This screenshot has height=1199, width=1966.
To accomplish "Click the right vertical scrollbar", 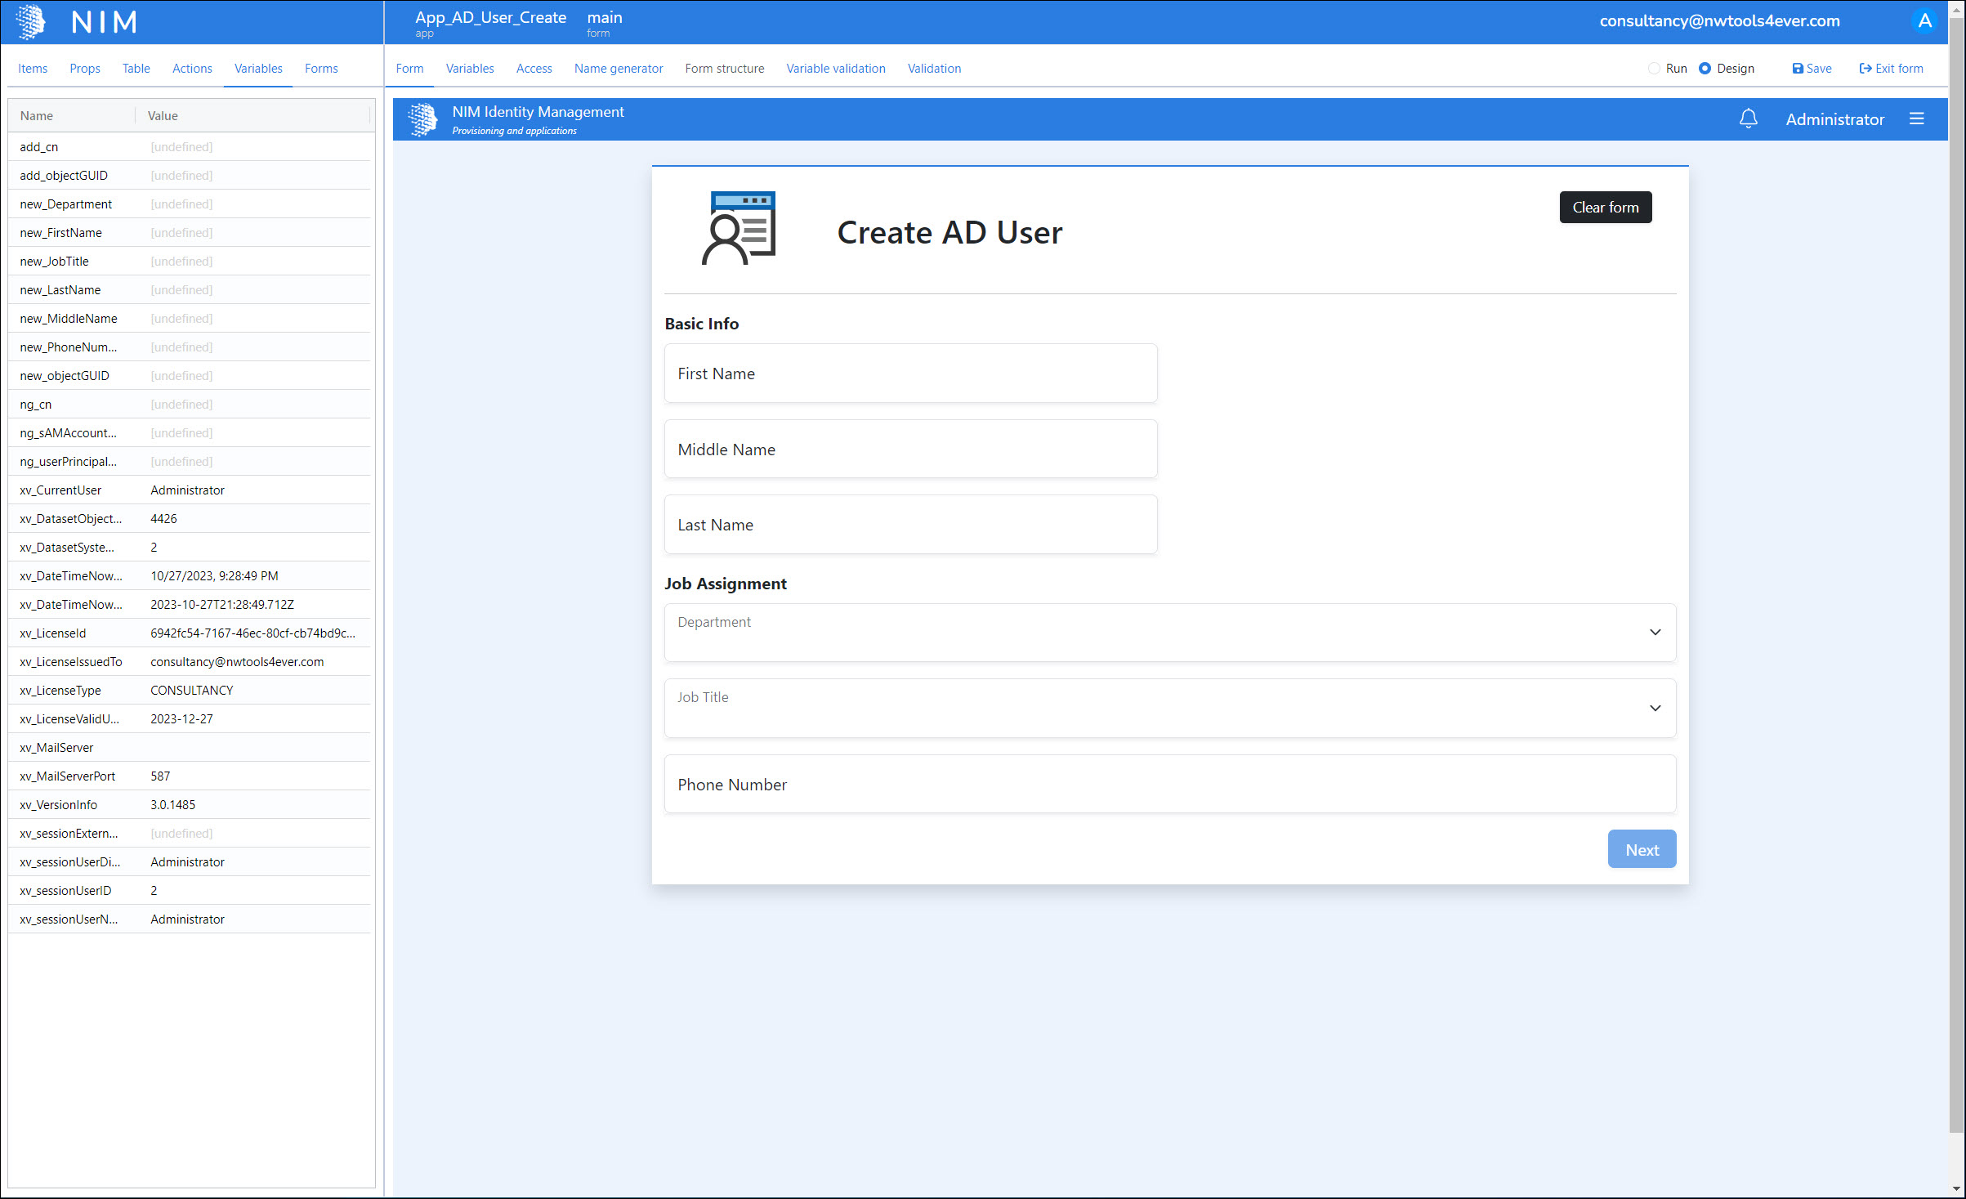I will point(1955,572).
